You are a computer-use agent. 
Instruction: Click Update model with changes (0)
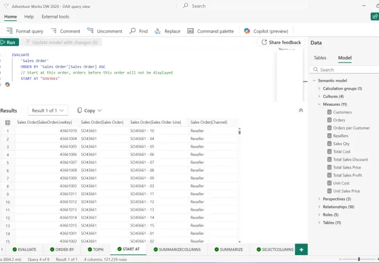click(x=62, y=42)
